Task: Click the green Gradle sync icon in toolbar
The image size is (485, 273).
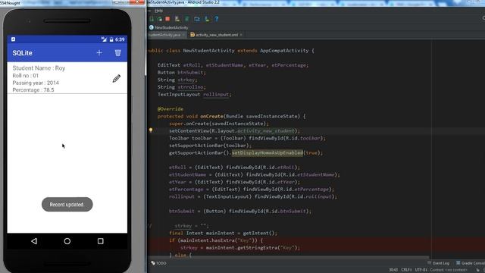Action: (187, 19)
